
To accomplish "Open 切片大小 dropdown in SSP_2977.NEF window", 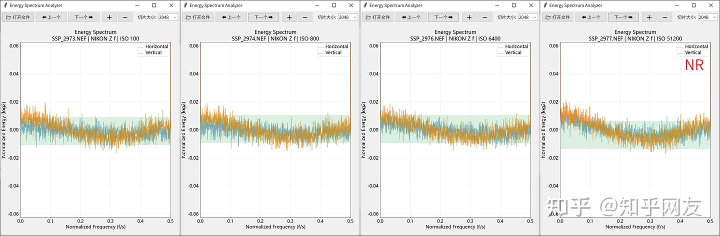I will click(708, 17).
